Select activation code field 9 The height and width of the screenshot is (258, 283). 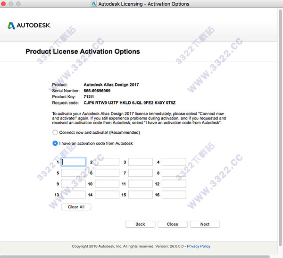coord(74,184)
